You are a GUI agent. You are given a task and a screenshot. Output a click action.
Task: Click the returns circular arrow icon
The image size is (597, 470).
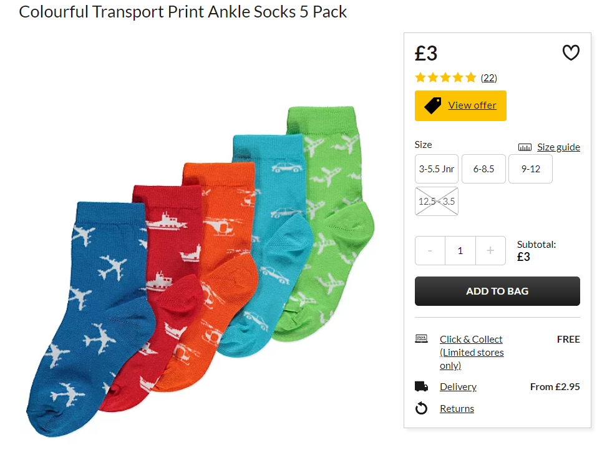pyautogui.click(x=421, y=408)
